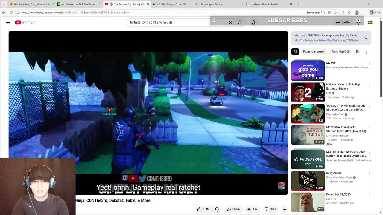The image size is (383, 215).
Task: Like the video with thumbs up
Action: point(203,209)
